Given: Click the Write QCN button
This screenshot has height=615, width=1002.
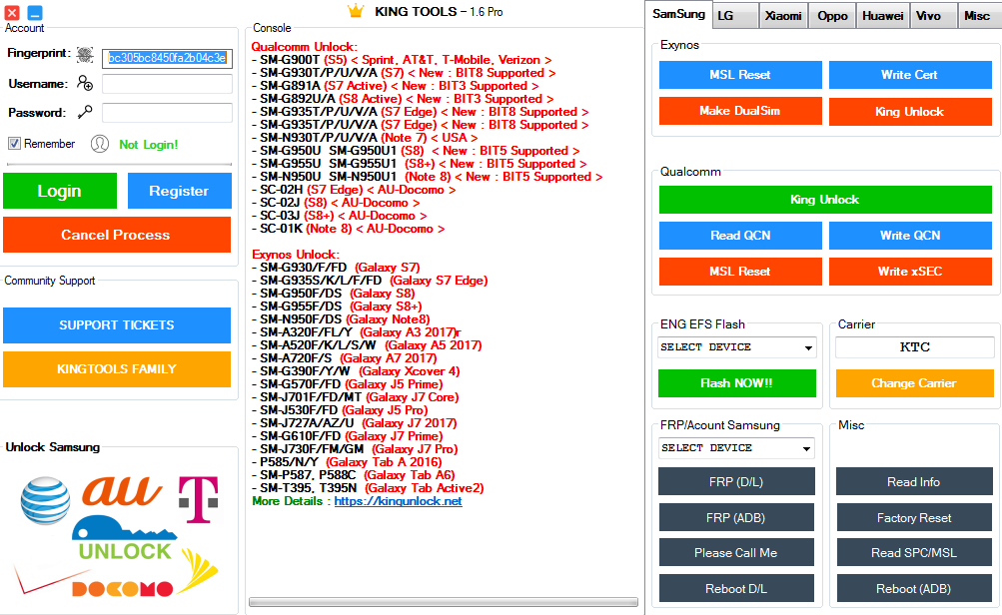Looking at the screenshot, I should click(x=910, y=236).
